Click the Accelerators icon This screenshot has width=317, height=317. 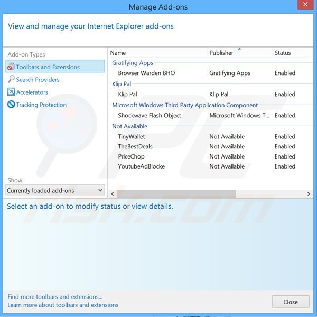coord(11,92)
